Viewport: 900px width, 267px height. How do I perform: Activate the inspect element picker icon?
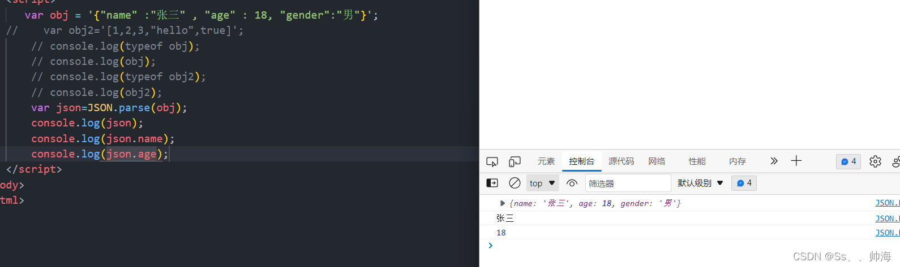pos(492,161)
